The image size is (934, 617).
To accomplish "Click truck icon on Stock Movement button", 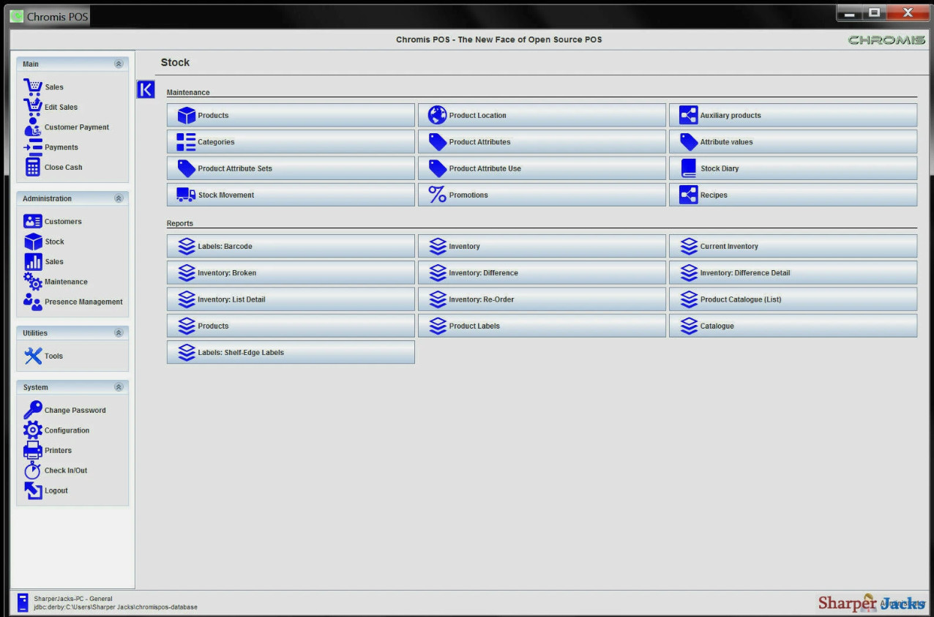I will pyautogui.click(x=187, y=195).
